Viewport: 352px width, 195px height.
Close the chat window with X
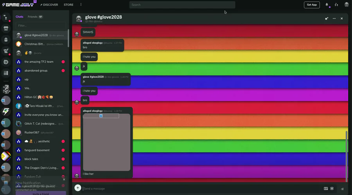pyautogui.click(x=342, y=19)
